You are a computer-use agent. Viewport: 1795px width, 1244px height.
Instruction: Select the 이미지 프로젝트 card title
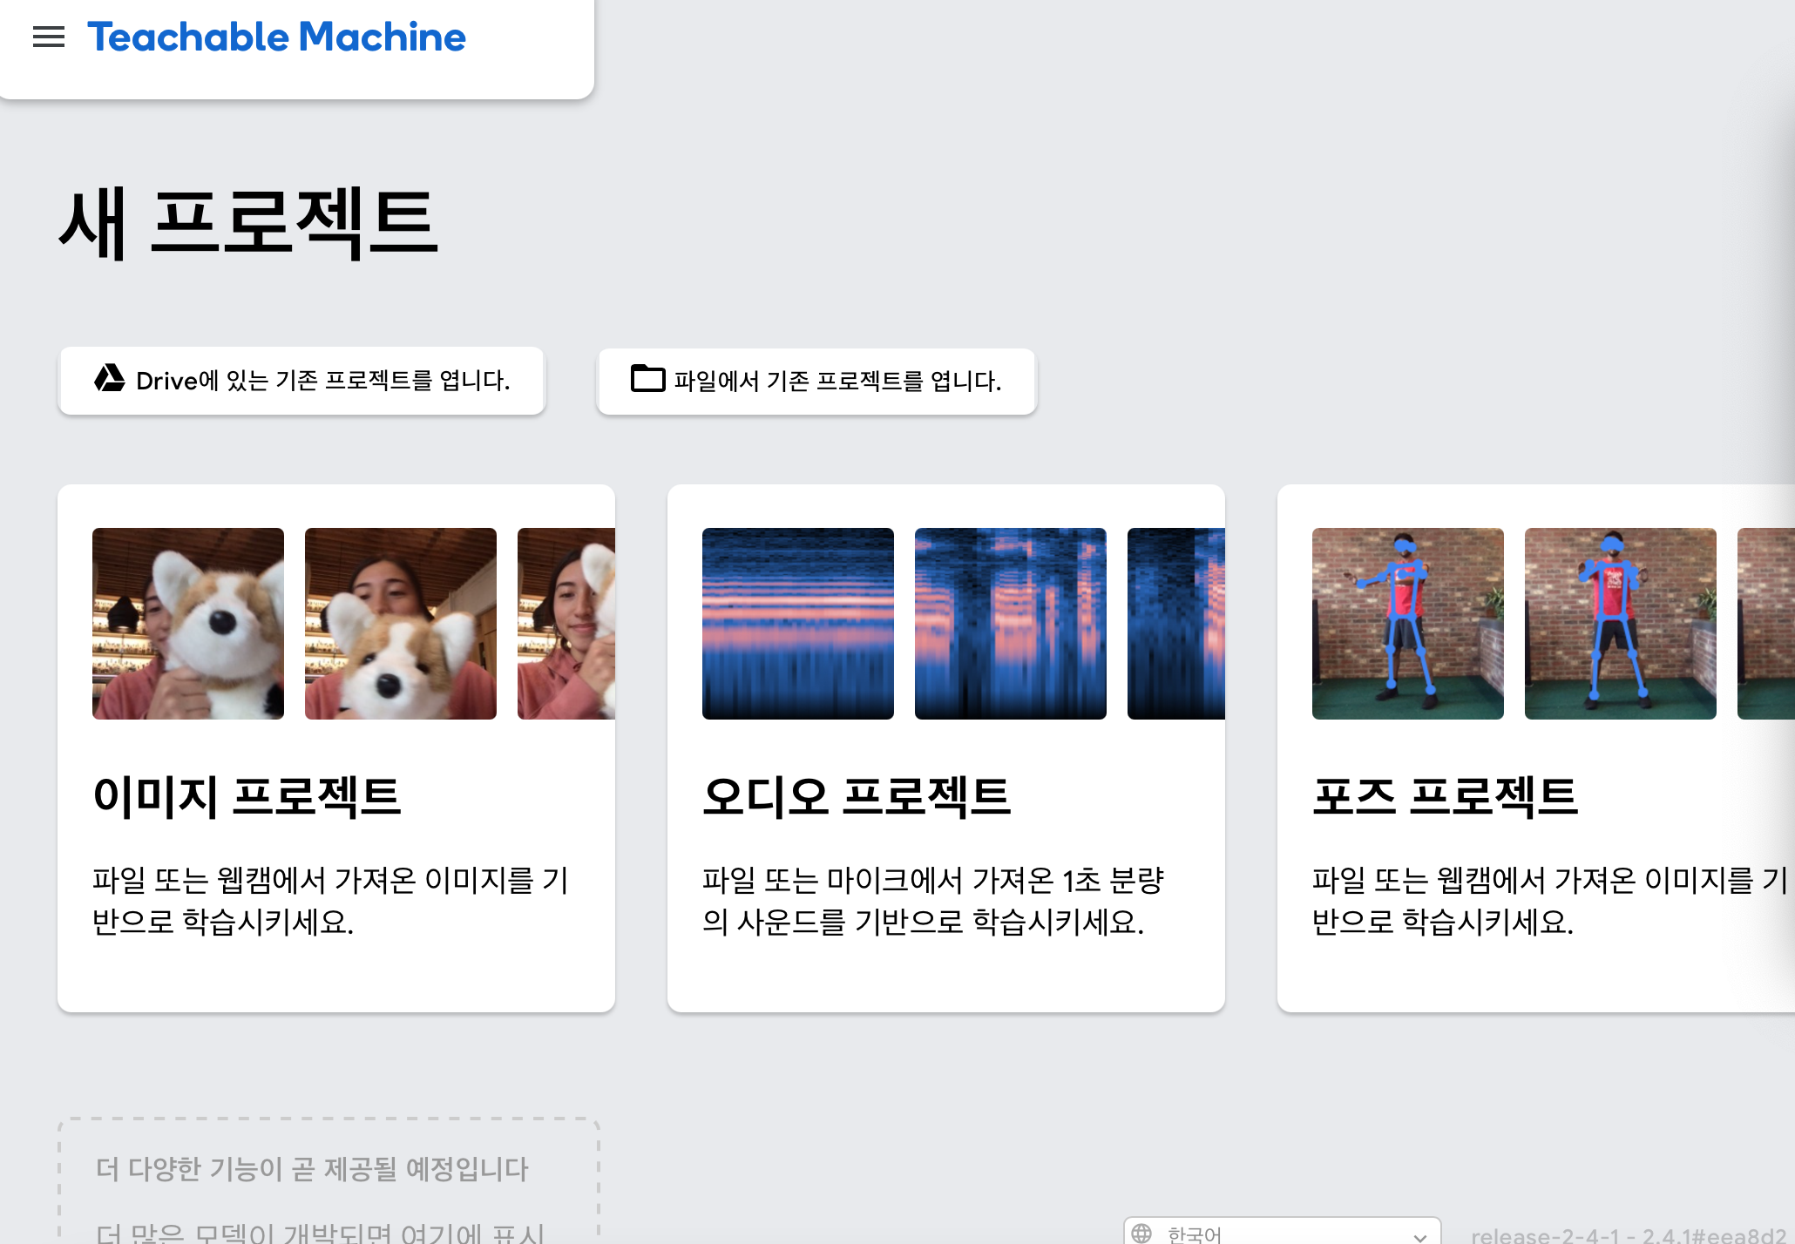tap(247, 796)
